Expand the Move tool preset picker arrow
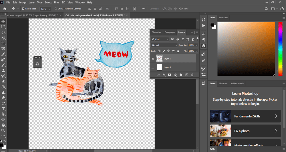 (x=18, y=9)
